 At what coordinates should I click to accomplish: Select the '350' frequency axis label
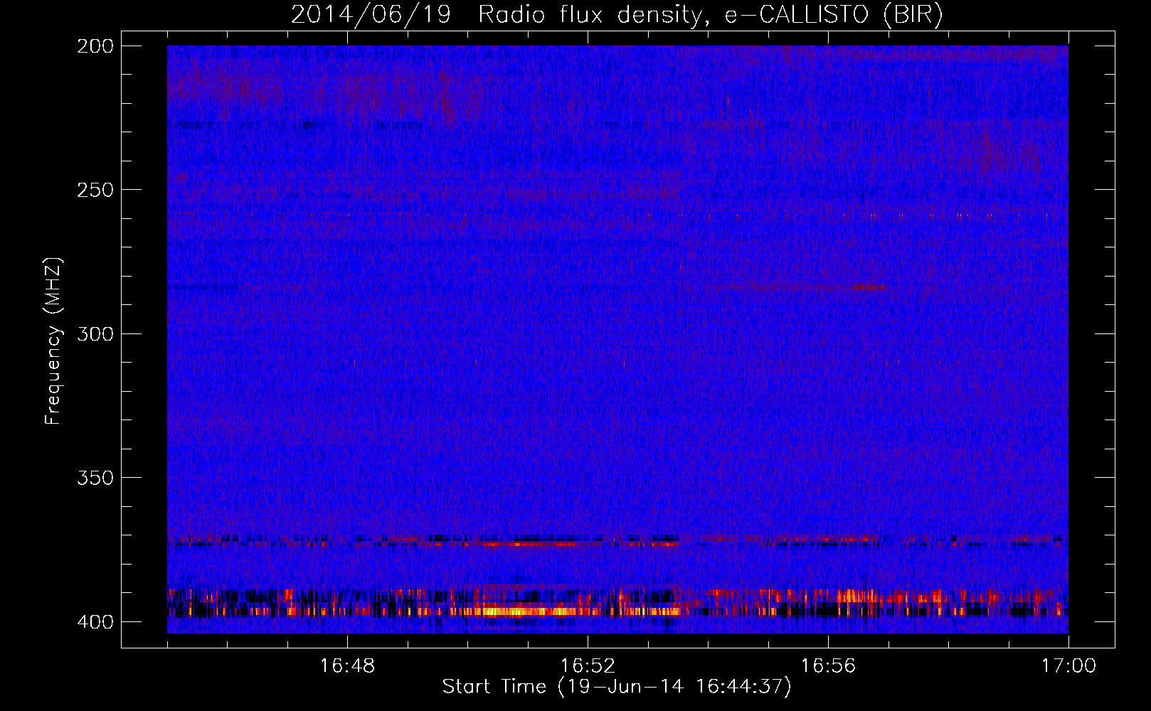point(95,477)
